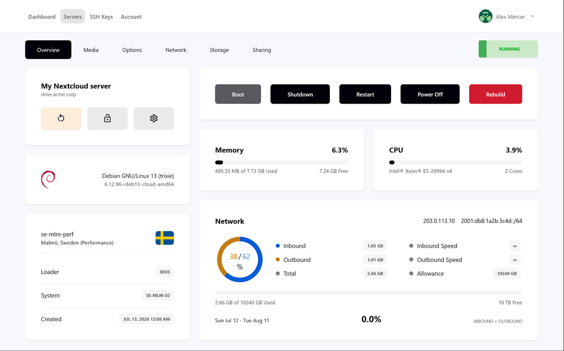Image resolution: width=564 pixels, height=351 pixels.
Task: Click the Outbound Speed infinity value
Action: point(515,259)
